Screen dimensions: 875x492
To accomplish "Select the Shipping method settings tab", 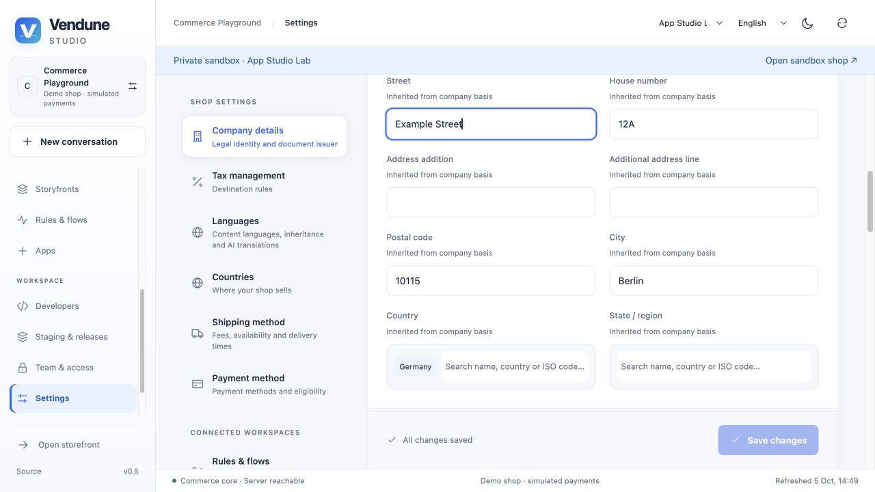I will point(265,333).
